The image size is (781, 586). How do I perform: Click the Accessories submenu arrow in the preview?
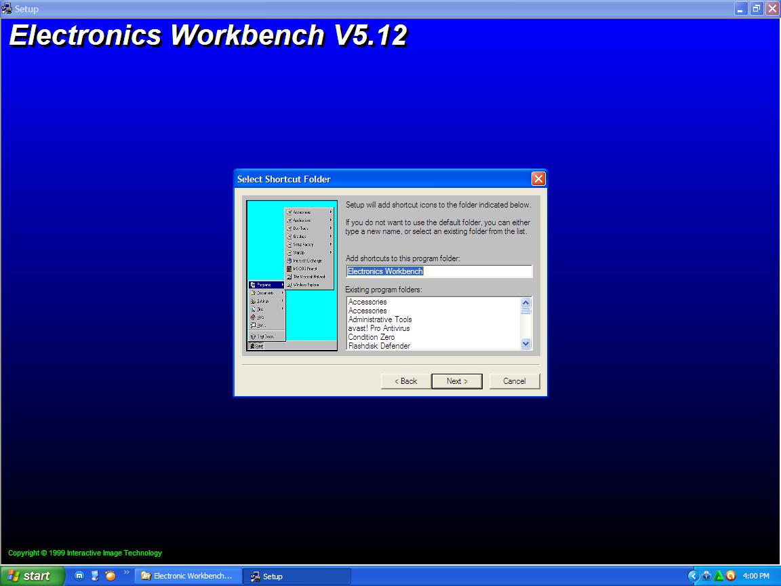pos(330,212)
